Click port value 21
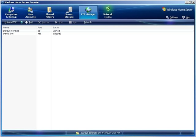196x137 pixels. pos(39,31)
